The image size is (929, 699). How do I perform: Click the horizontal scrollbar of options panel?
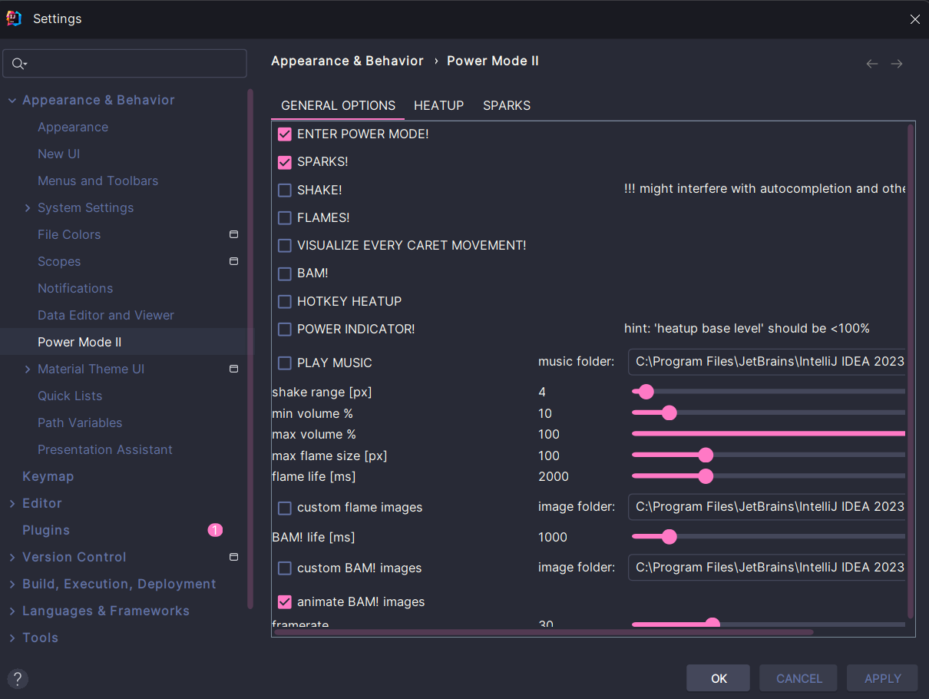(x=544, y=632)
